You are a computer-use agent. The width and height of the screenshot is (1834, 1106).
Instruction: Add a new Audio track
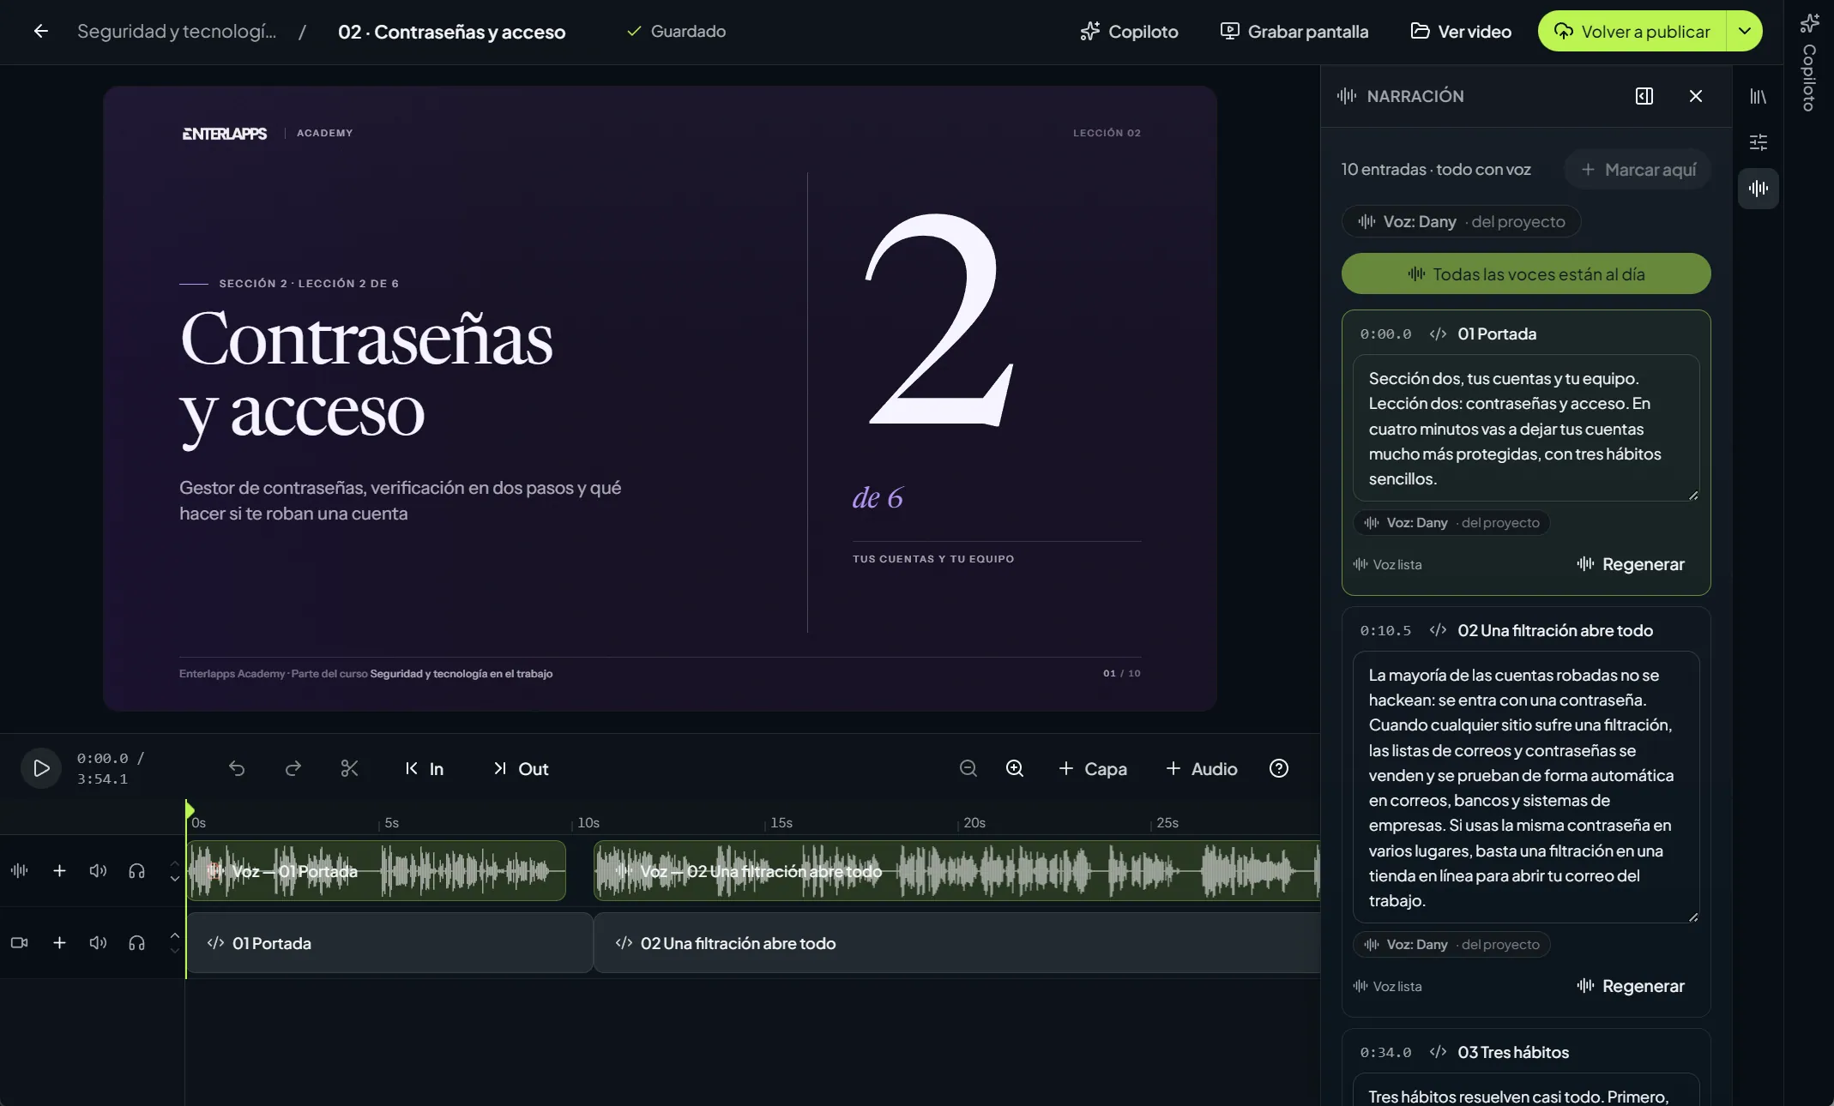(x=1201, y=769)
